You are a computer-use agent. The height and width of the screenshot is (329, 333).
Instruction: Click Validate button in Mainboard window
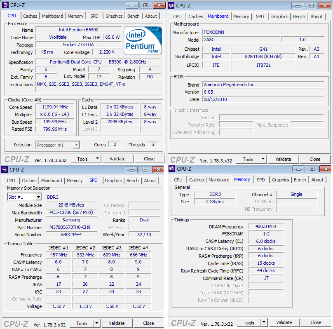pyautogui.click(x=283, y=159)
